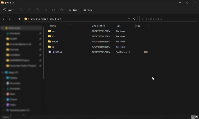The height and width of the screenshot is (119, 199).
Task: Open the New item menu
Action: 9,10
